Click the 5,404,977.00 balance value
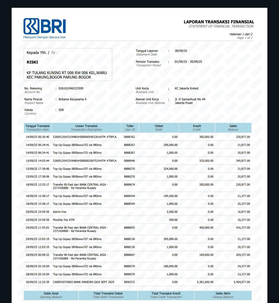279x303 pixels. click(x=242, y=282)
